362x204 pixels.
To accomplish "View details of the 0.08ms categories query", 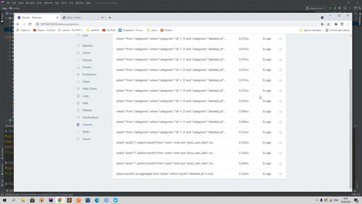I will [281, 122].
